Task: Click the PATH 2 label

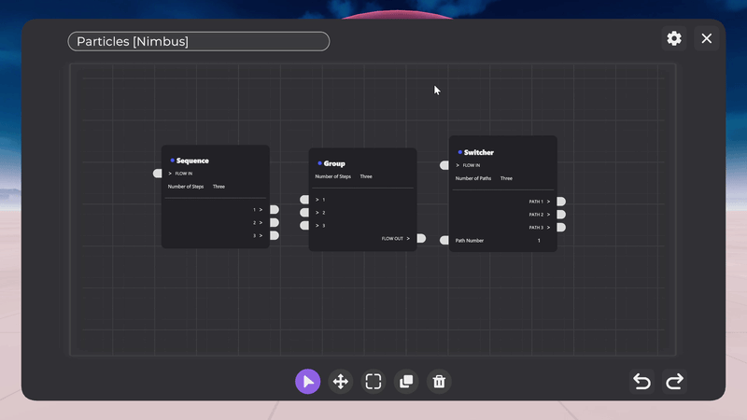Action: pyautogui.click(x=536, y=215)
